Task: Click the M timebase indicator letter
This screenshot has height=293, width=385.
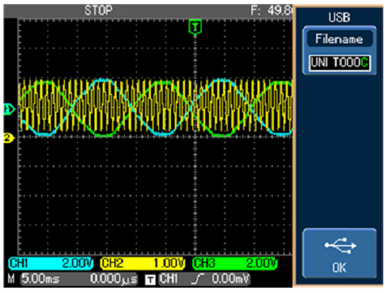Action: click(10, 278)
